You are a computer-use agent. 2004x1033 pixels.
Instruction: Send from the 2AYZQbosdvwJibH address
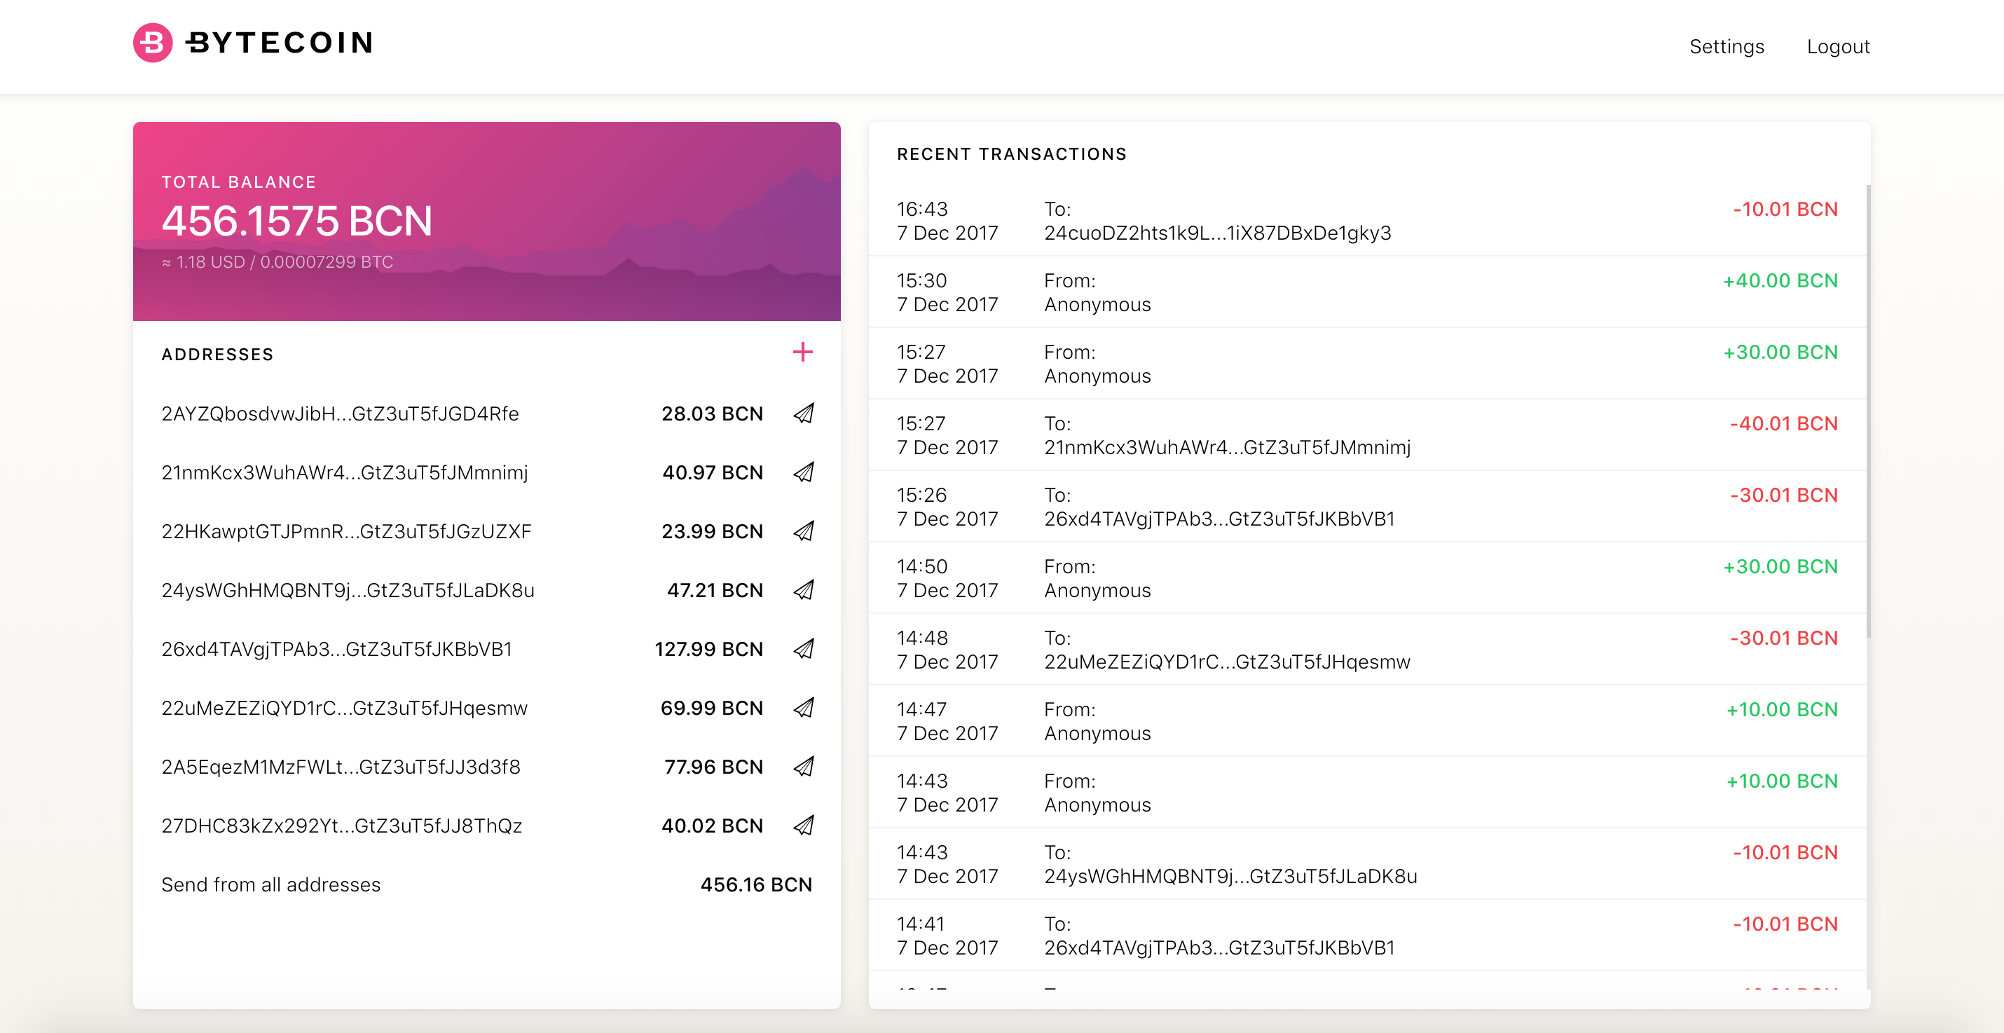pyautogui.click(x=803, y=413)
